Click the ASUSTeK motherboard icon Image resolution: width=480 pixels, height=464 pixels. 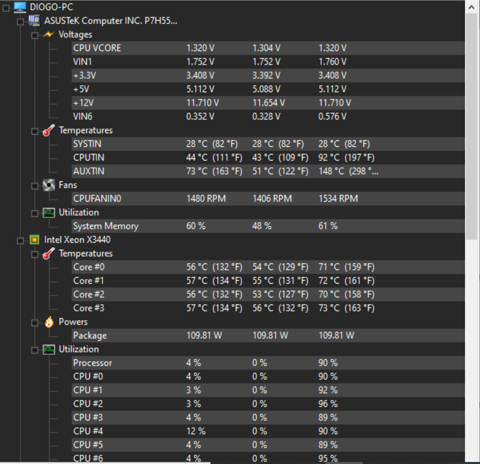click(x=34, y=21)
